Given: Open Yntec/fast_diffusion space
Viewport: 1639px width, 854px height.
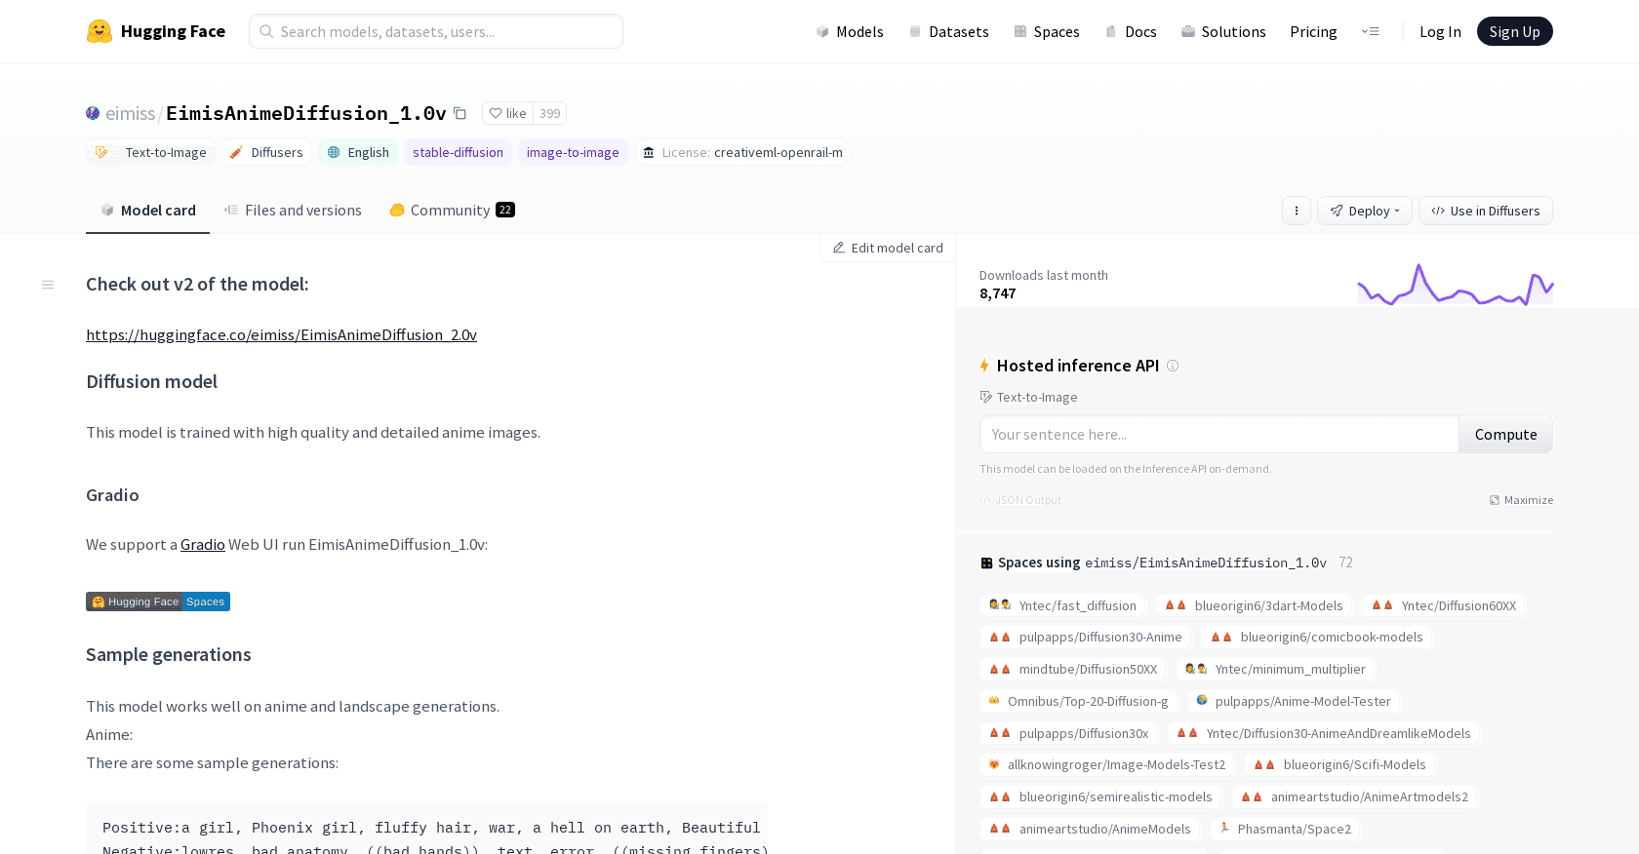Looking at the screenshot, I should [x=1062, y=605].
